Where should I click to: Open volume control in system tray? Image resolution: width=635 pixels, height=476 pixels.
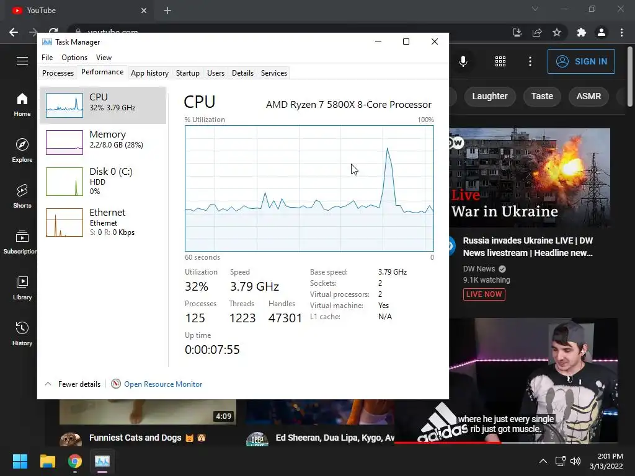click(575, 461)
